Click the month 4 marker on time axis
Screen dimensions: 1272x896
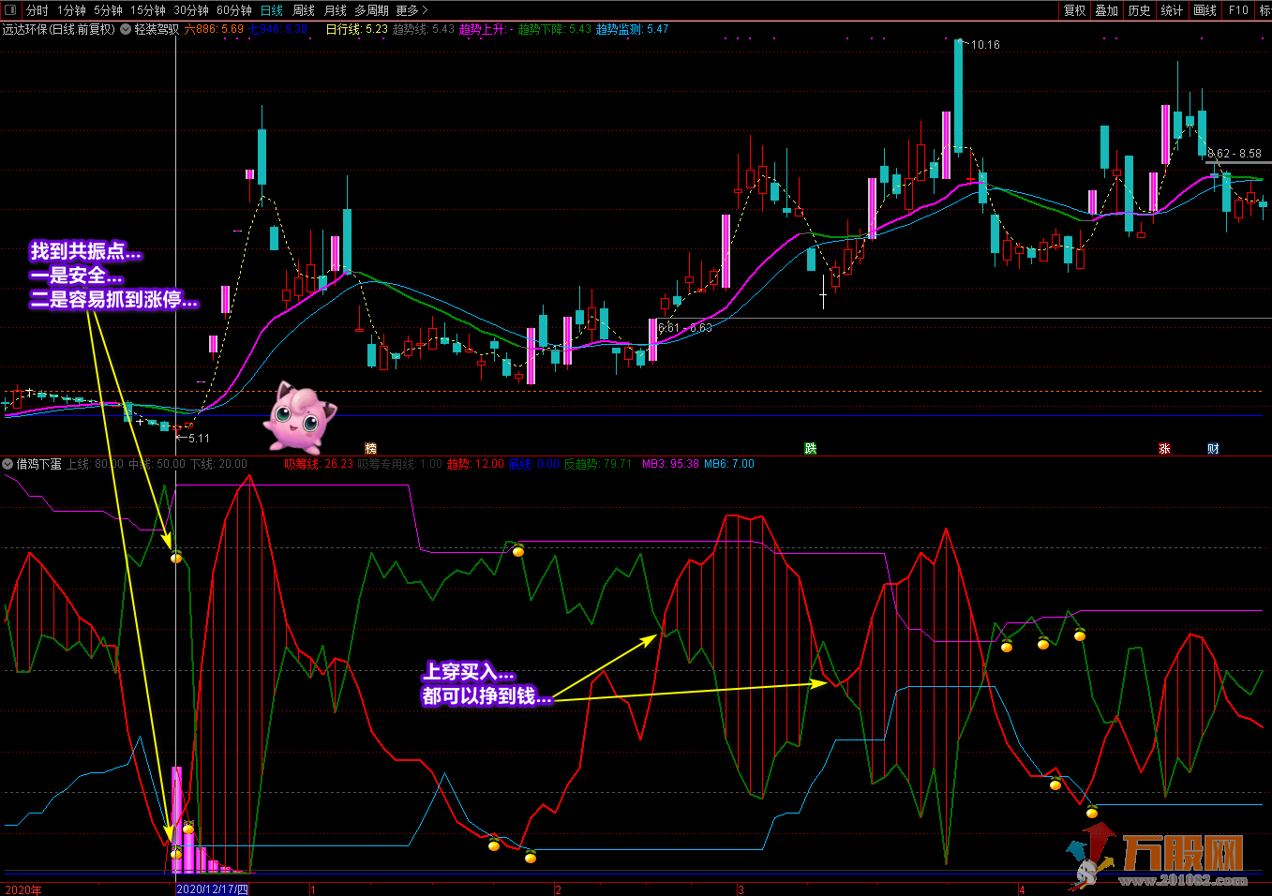pos(1022,889)
